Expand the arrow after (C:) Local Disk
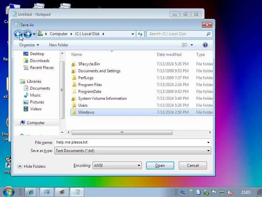Screen dimensions: 262x197 pos(103,34)
